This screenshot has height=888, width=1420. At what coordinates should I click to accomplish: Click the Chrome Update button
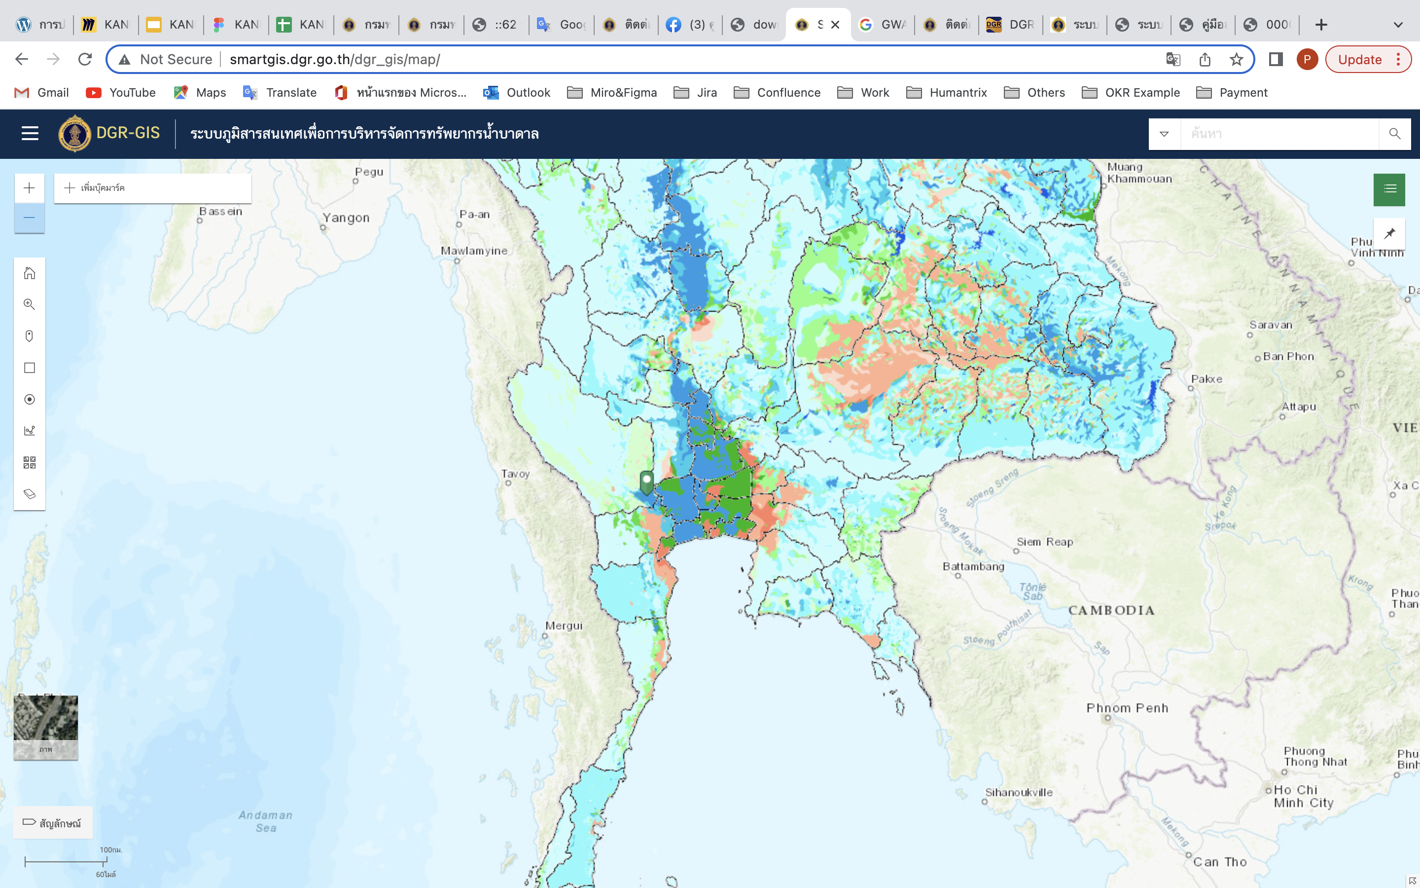click(1368, 59)
